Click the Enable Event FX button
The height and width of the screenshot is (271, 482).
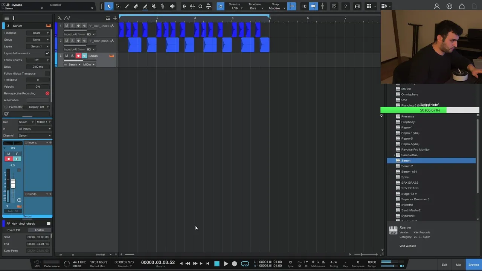coord(39,230)
